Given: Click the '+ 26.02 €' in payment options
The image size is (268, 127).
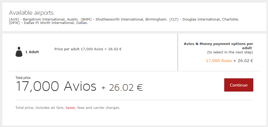Looking at the screenshot, I should pos(243,61).
